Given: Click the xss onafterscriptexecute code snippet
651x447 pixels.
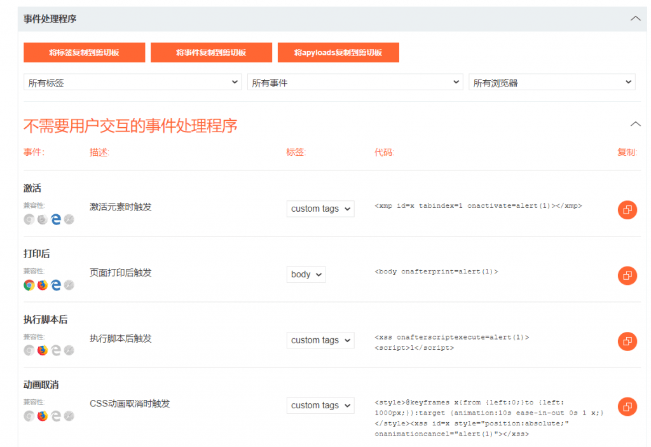Looking at the screenshot, I should click(452, 342).
